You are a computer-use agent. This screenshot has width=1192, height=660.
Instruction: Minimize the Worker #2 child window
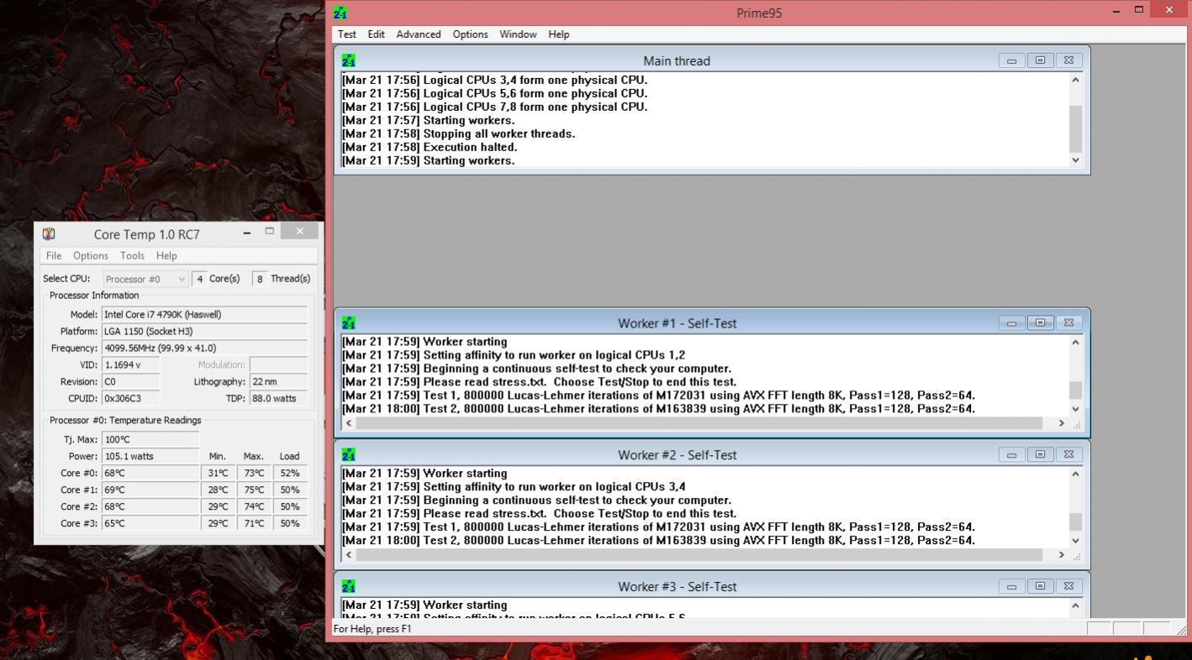click(x=1011, y=454)
